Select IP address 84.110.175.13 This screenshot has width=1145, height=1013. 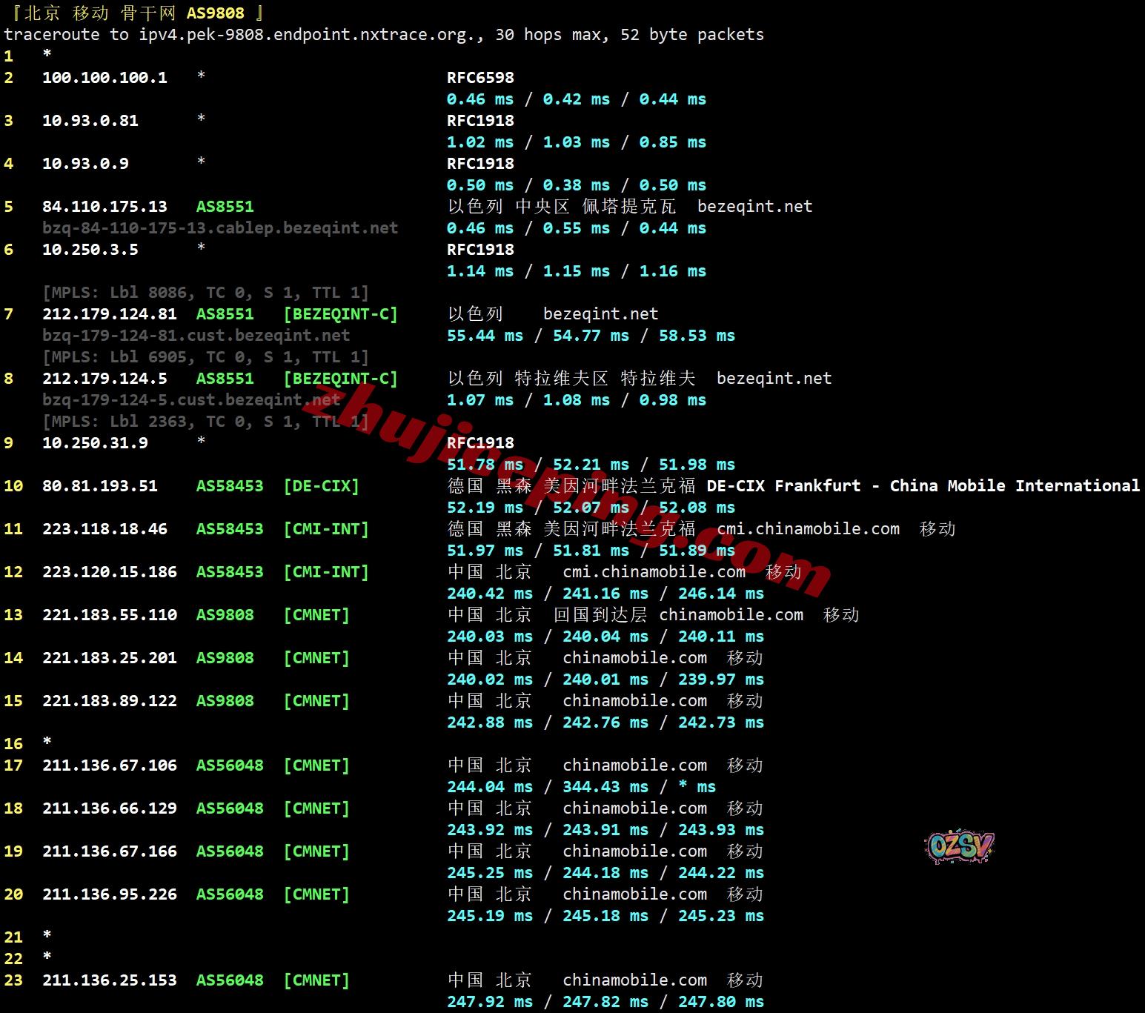pyautogui.click(x=104, y=207)
